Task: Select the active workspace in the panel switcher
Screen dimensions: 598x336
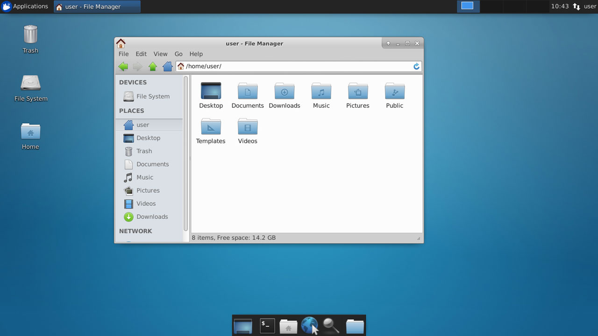Action: (468, 6)
